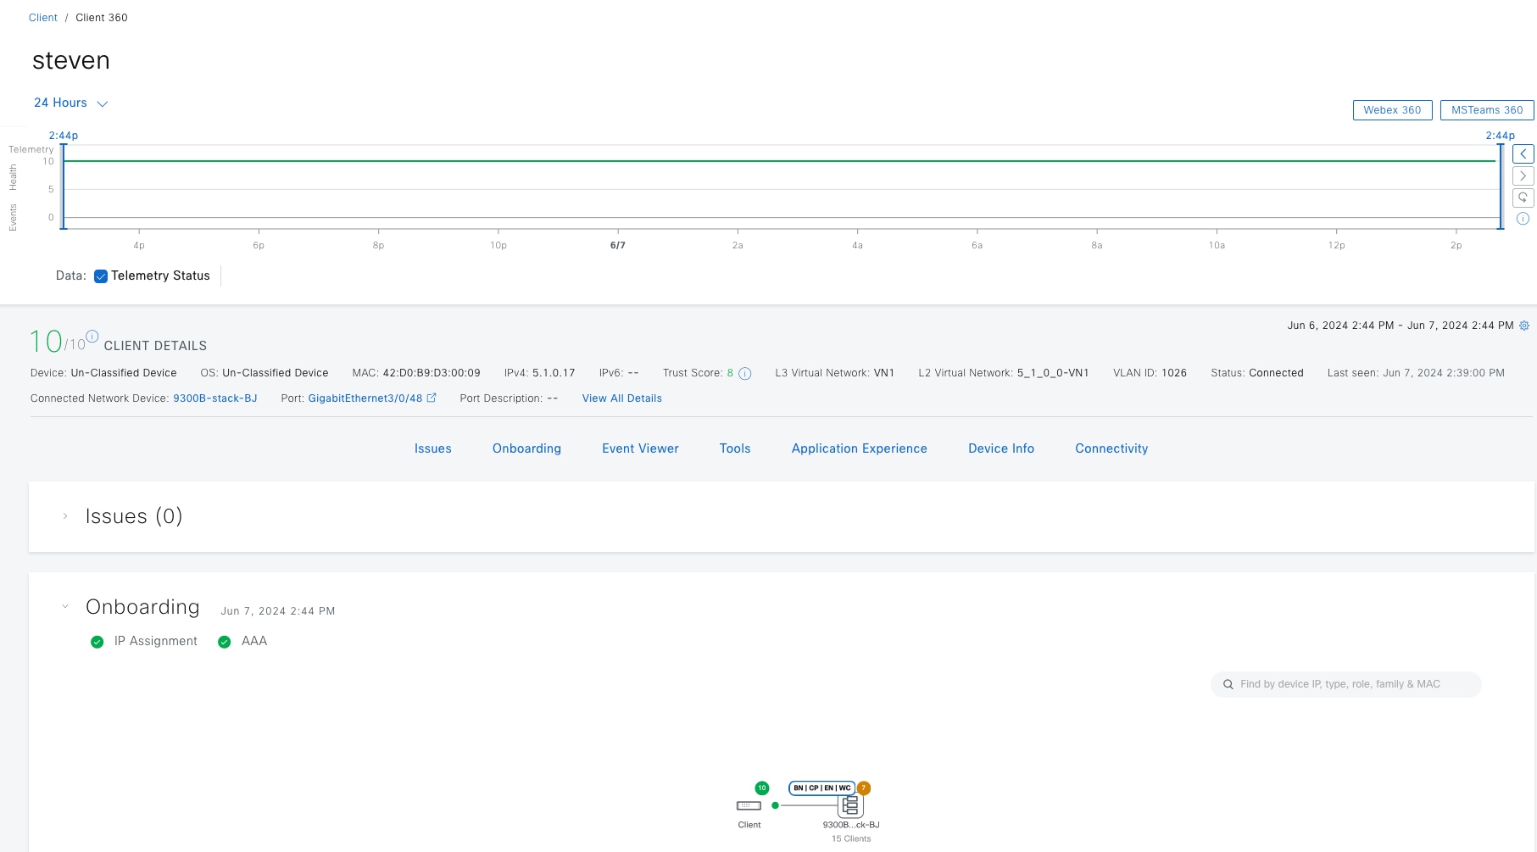
Task: Uncheck the Telemetry Status data checkbox
Action: coord(101,276)
